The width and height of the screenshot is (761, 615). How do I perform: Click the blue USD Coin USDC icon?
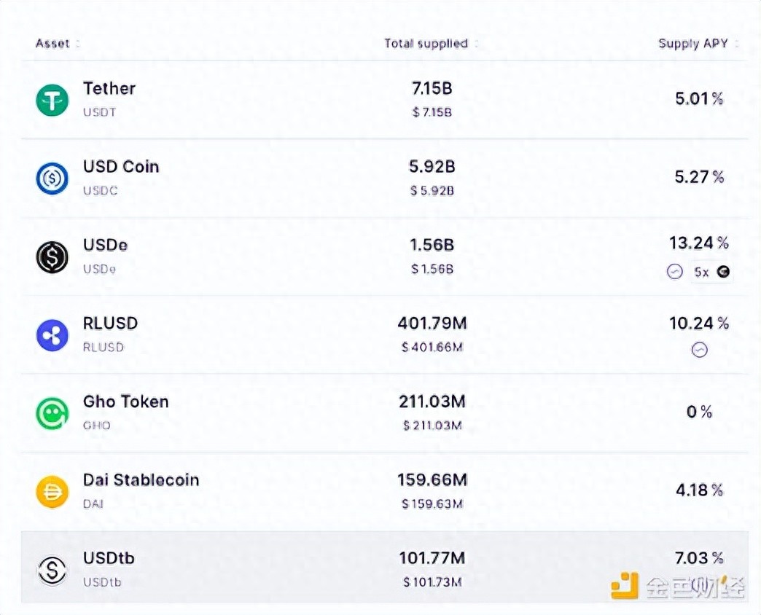pos(52,179)
